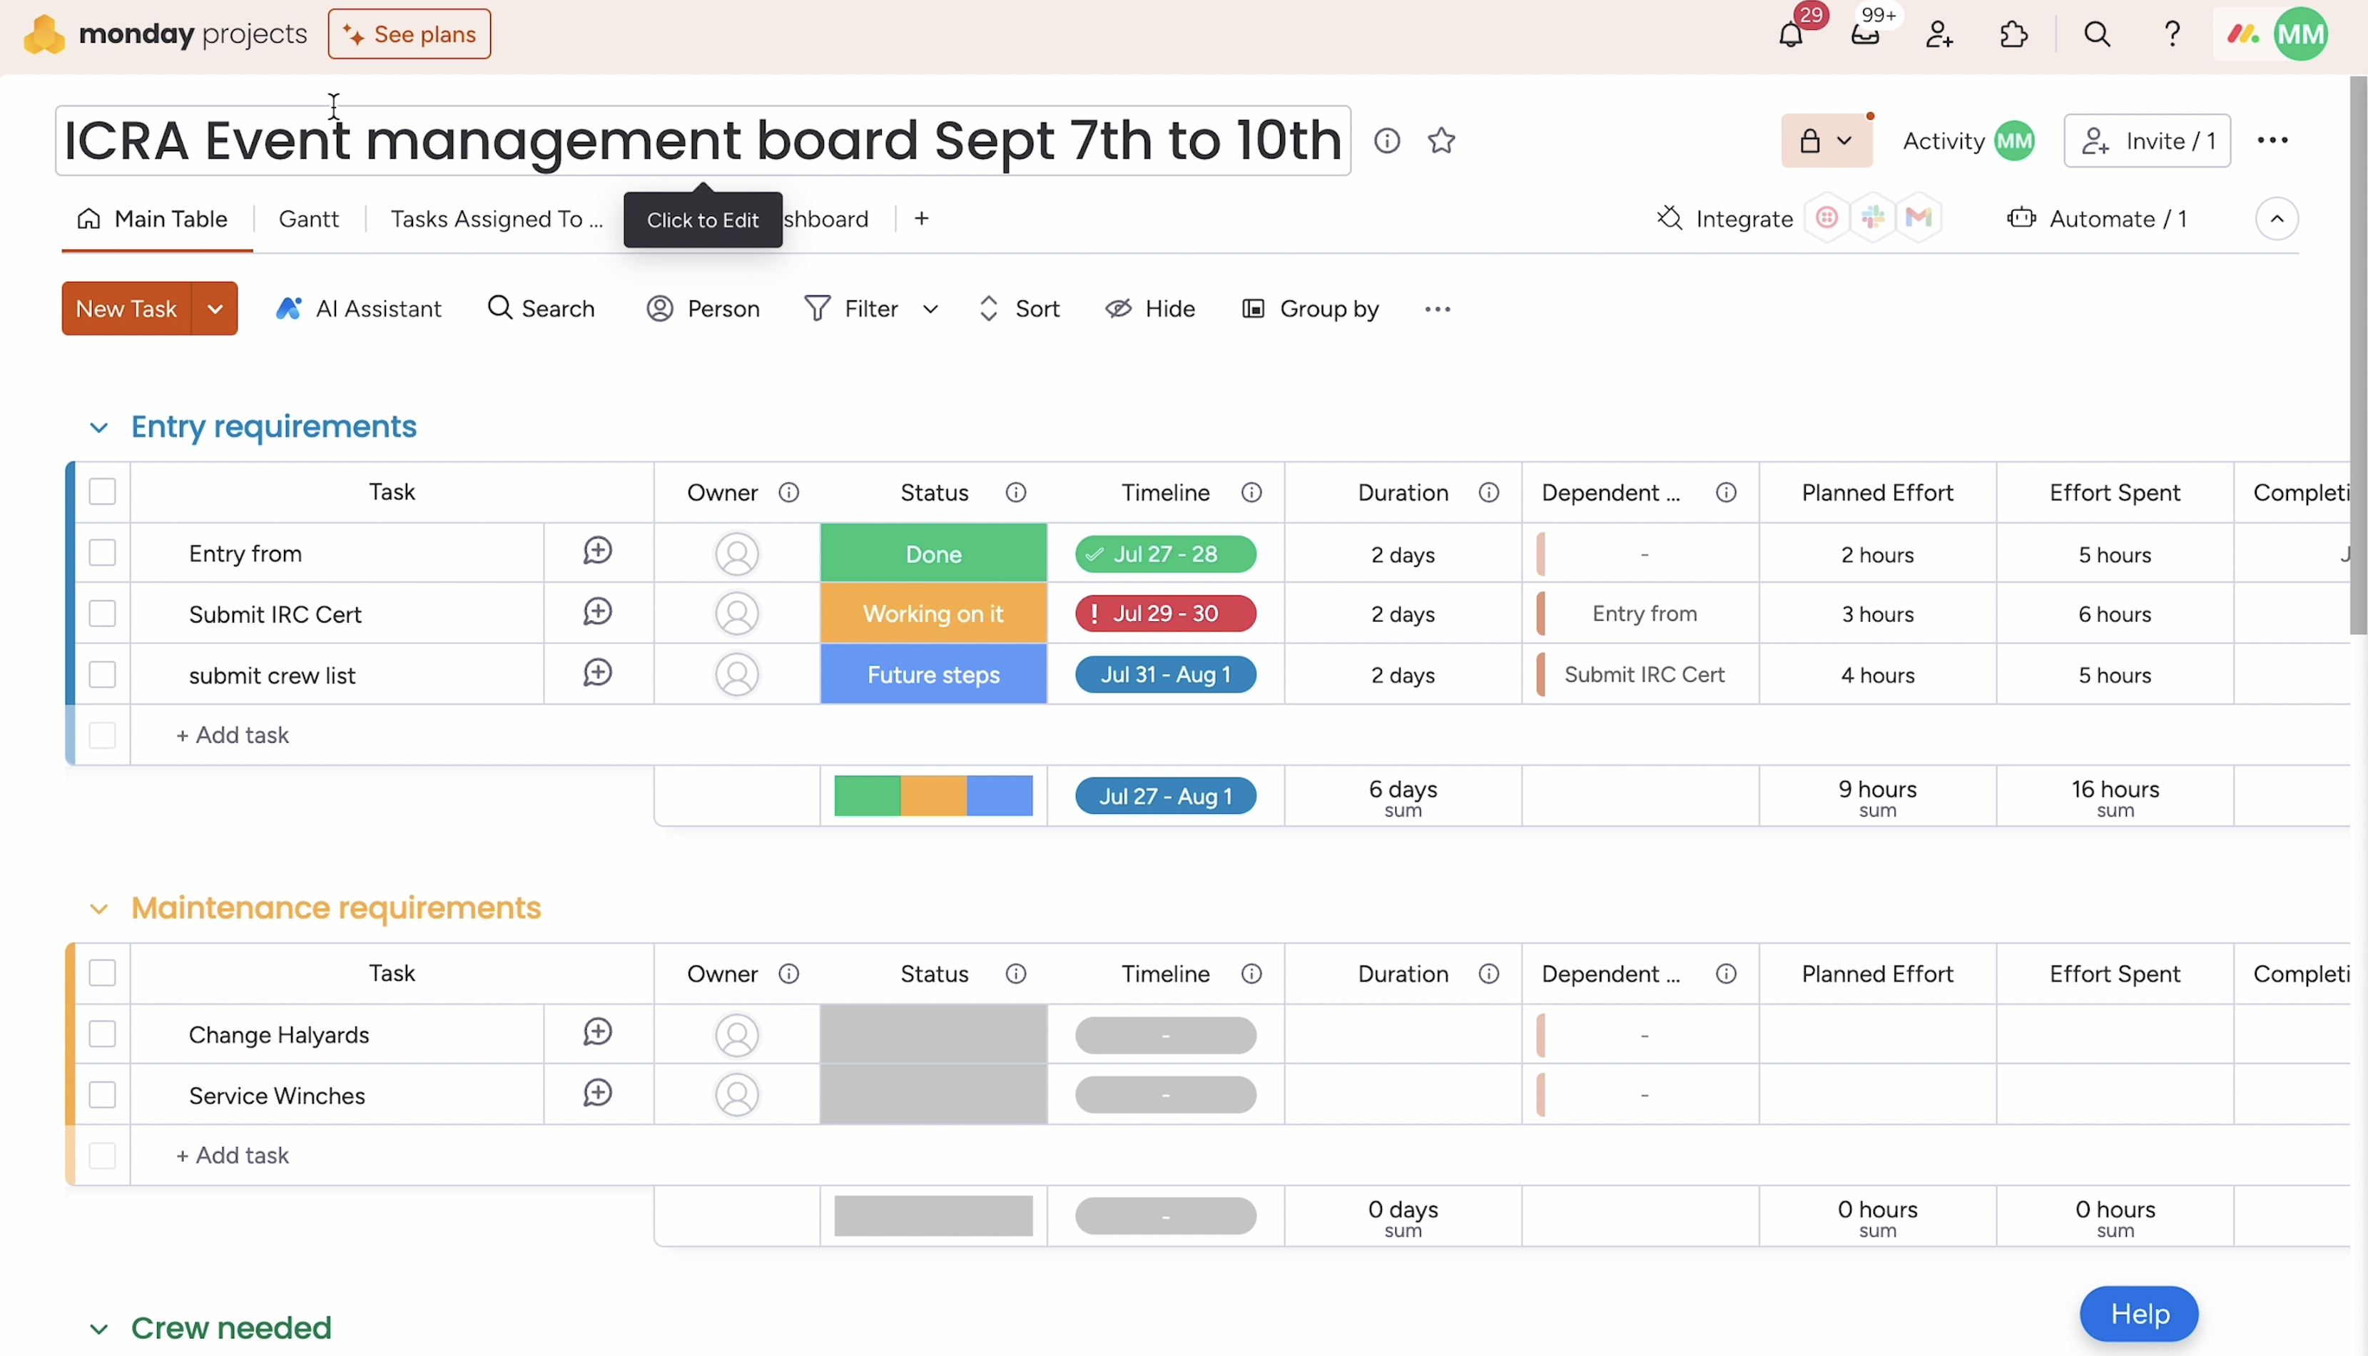Open the help question mark icon
Screen dimensions: 2368x1356
coord(2173,36)
